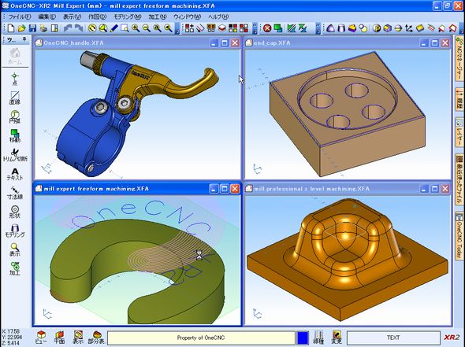Image resolution: width=465 pixels, height=347 pixels.
Task: Open the OneCNC Today side tab
Action: coord(459,236)
